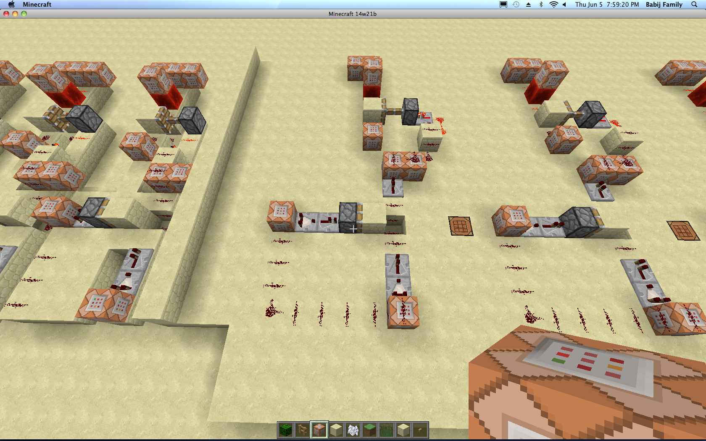Select the wooden fence in the hotbar
The width and height of the screenshot is (706, 441).
point(303,430)
